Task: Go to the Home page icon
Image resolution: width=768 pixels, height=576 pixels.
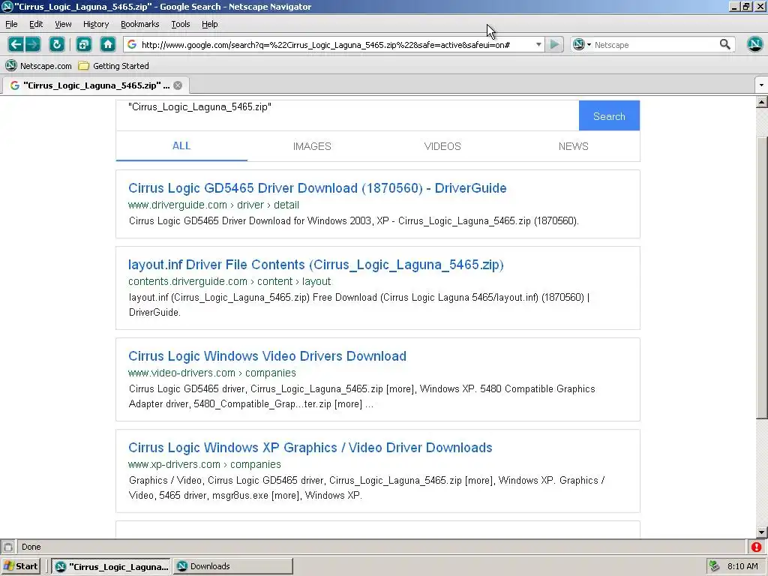Action: click(x=108, y=44)
